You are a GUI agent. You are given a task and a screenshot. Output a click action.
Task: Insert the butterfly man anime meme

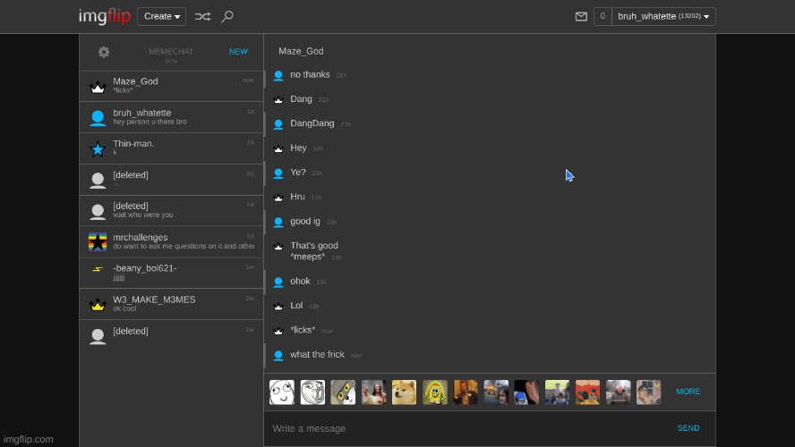coord(648,392)
